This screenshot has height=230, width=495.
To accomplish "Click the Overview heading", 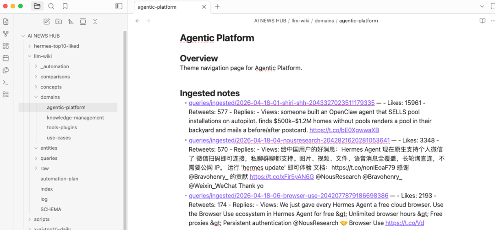I will (199, 58).
